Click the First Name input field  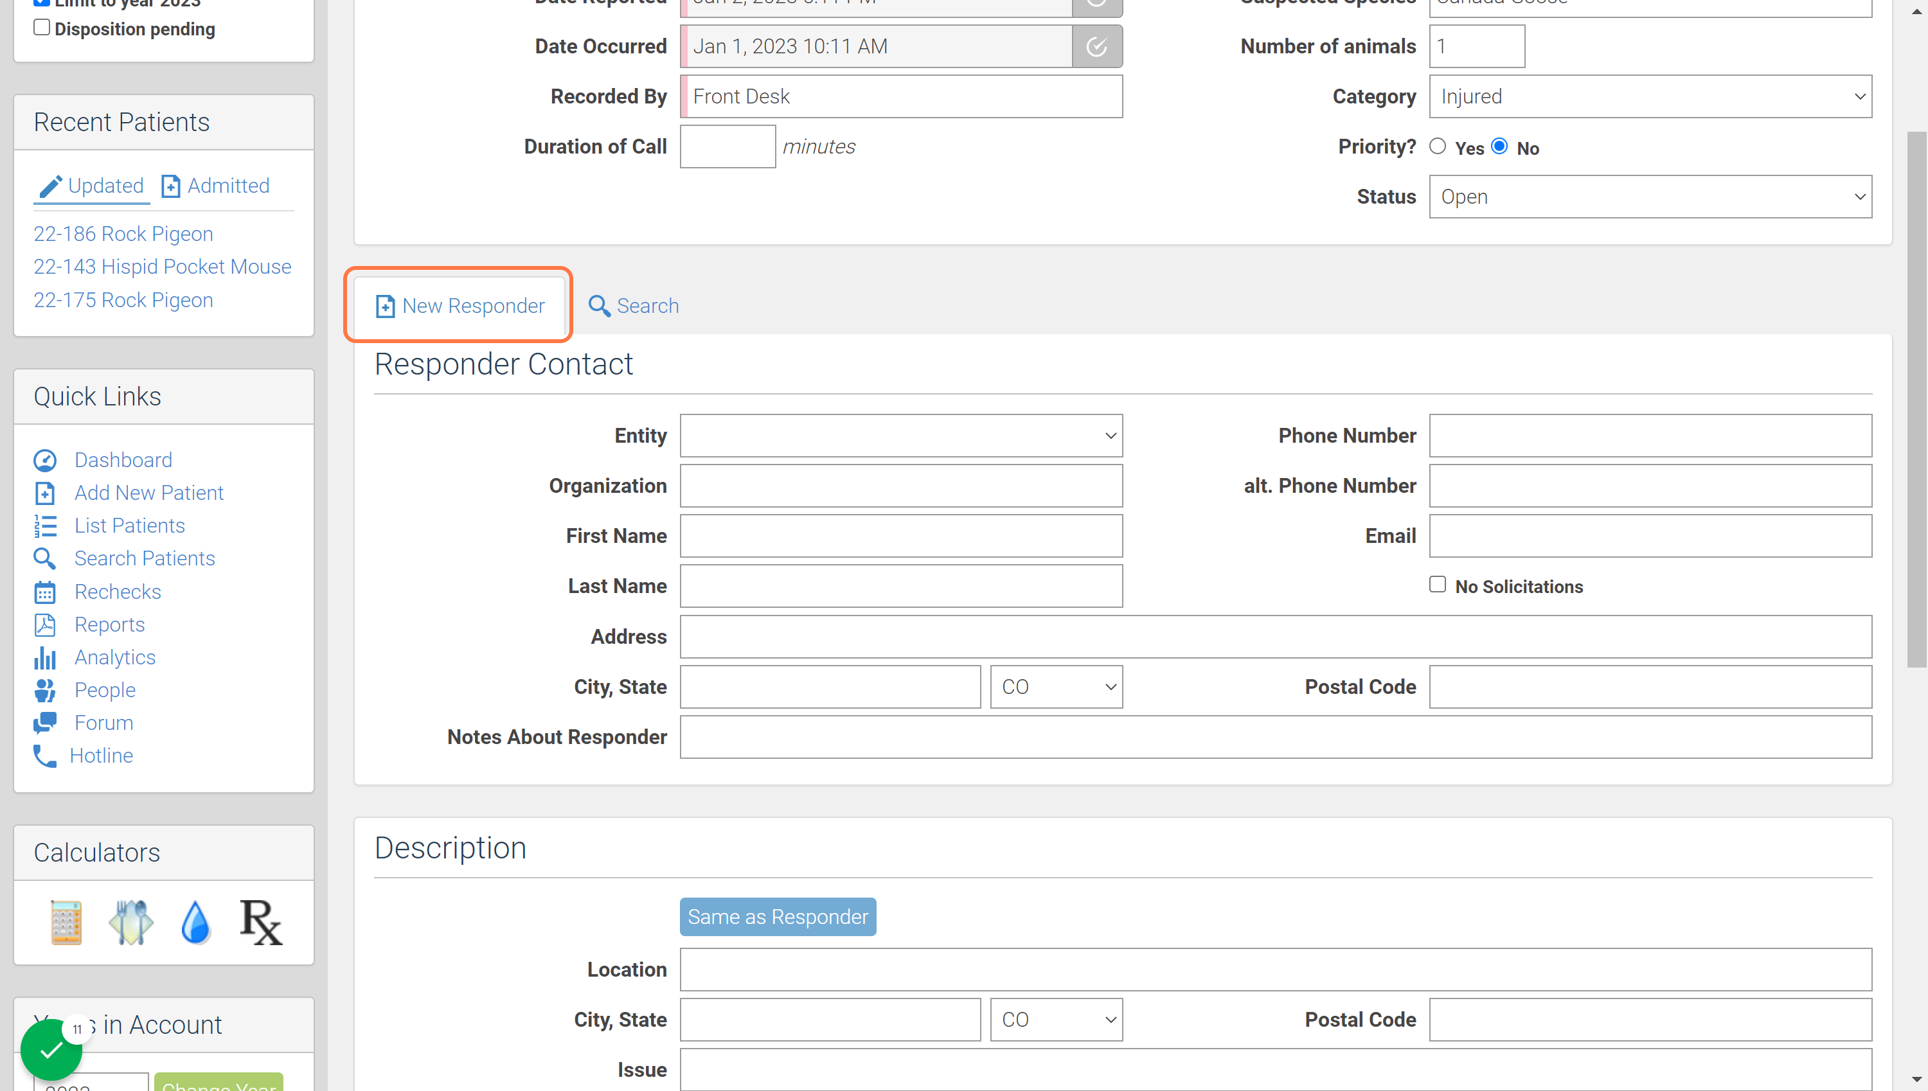point(900,537)
